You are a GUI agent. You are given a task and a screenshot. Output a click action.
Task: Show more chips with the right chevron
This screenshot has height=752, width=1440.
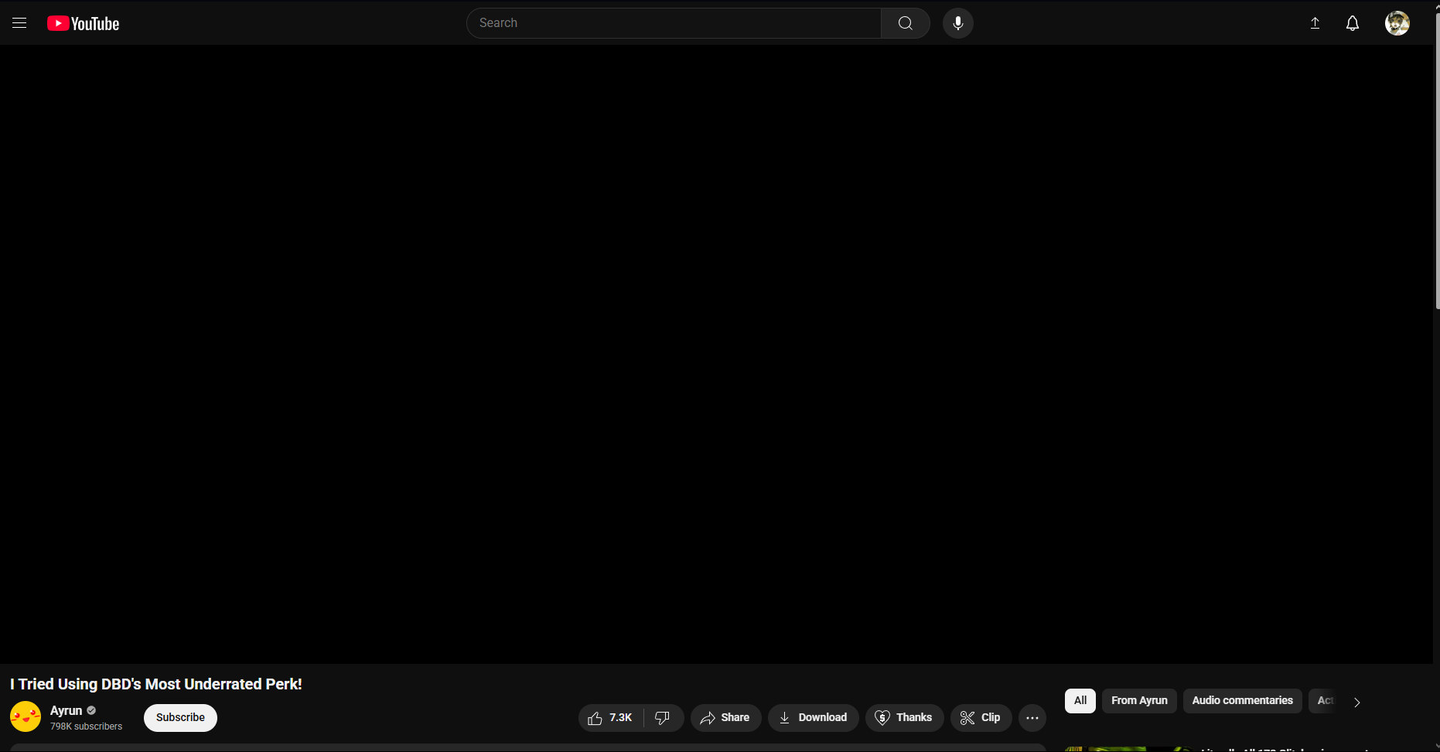[1356, 702]
